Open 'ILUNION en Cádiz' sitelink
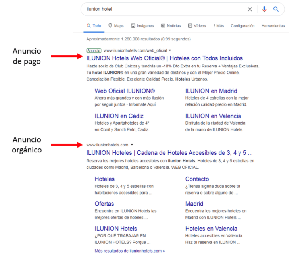 click(x=119, y=116)
